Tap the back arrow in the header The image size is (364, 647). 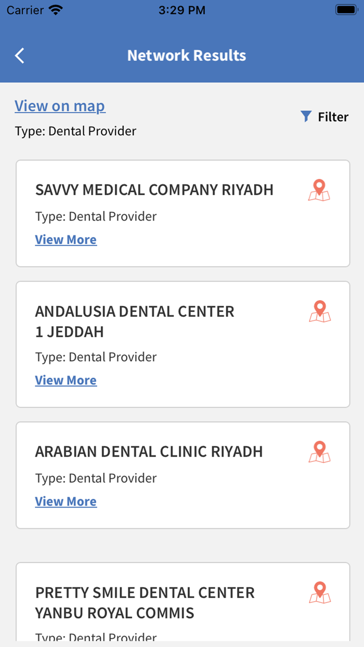coord(19,55)
